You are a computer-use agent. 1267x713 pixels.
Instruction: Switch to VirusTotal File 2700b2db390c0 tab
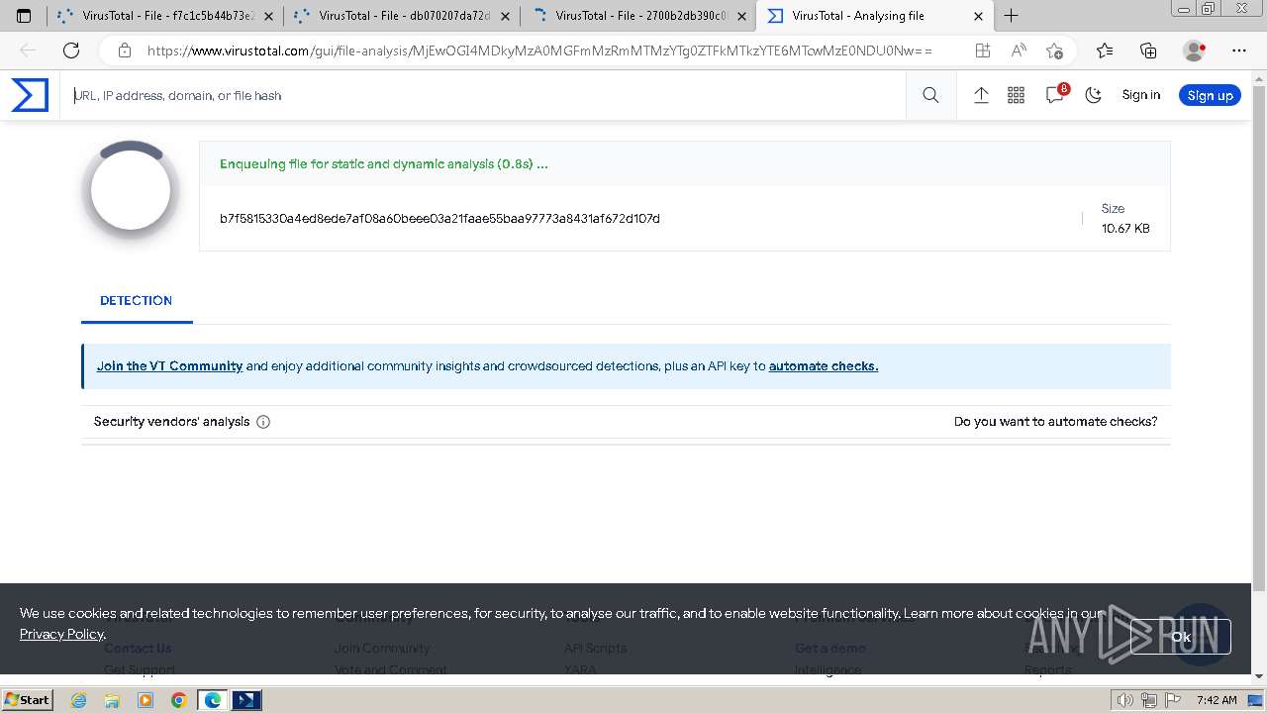click(x=637, y=16)
